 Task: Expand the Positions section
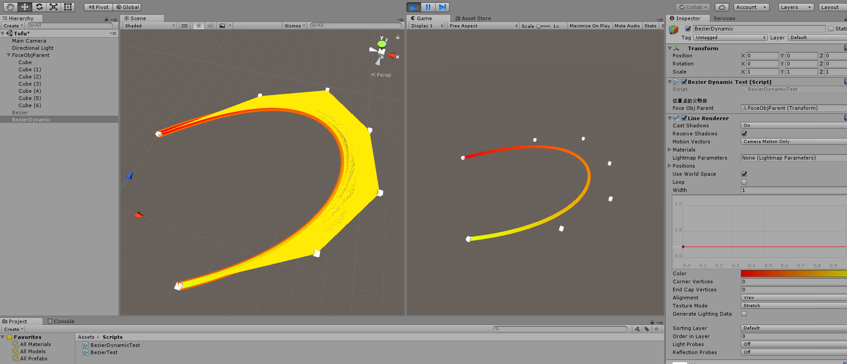670,166
